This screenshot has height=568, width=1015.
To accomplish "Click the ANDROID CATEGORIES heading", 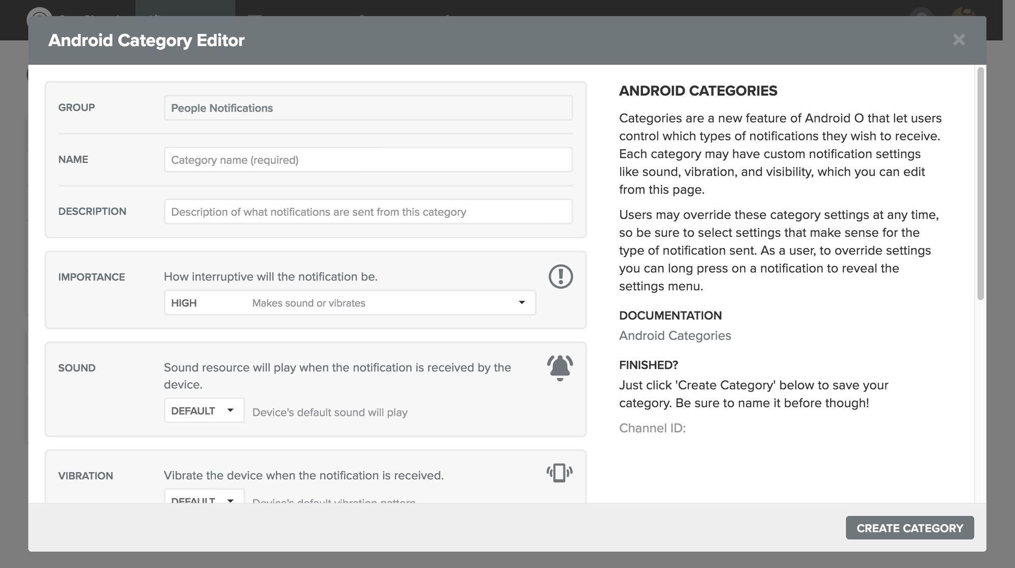I will pos(698,91).
